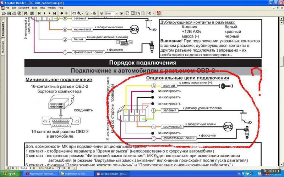Open the Tools menu
The width and height of the screenshot is (284, 177).
pyautogui.click(x=34, y=8)
